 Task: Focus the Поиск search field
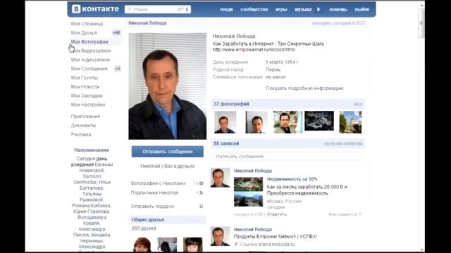click(x=158, y=9)
